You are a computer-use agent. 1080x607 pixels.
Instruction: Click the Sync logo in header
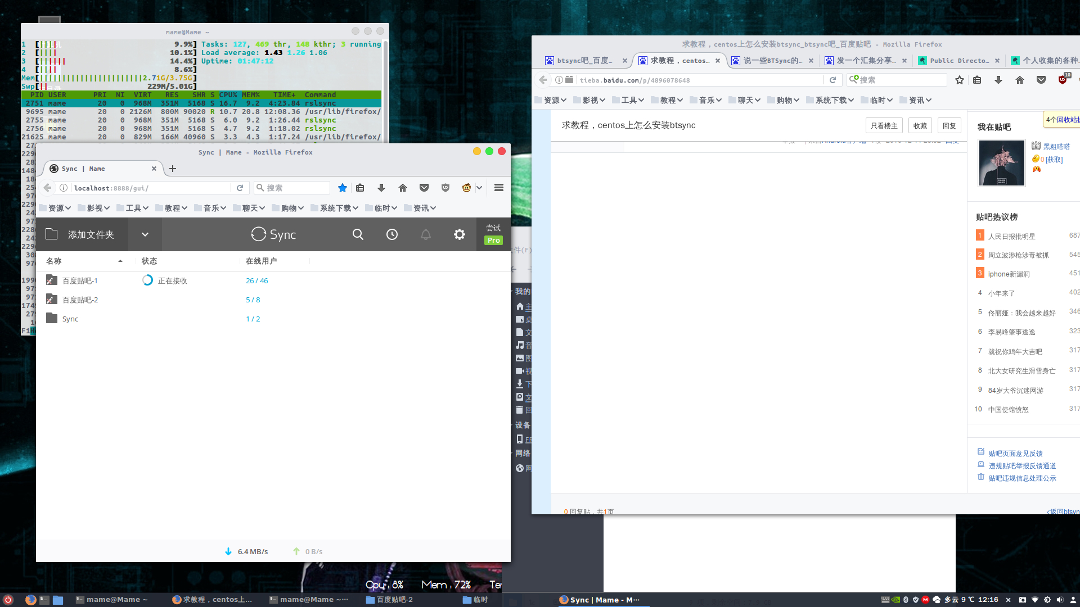(x=273, y=234)
